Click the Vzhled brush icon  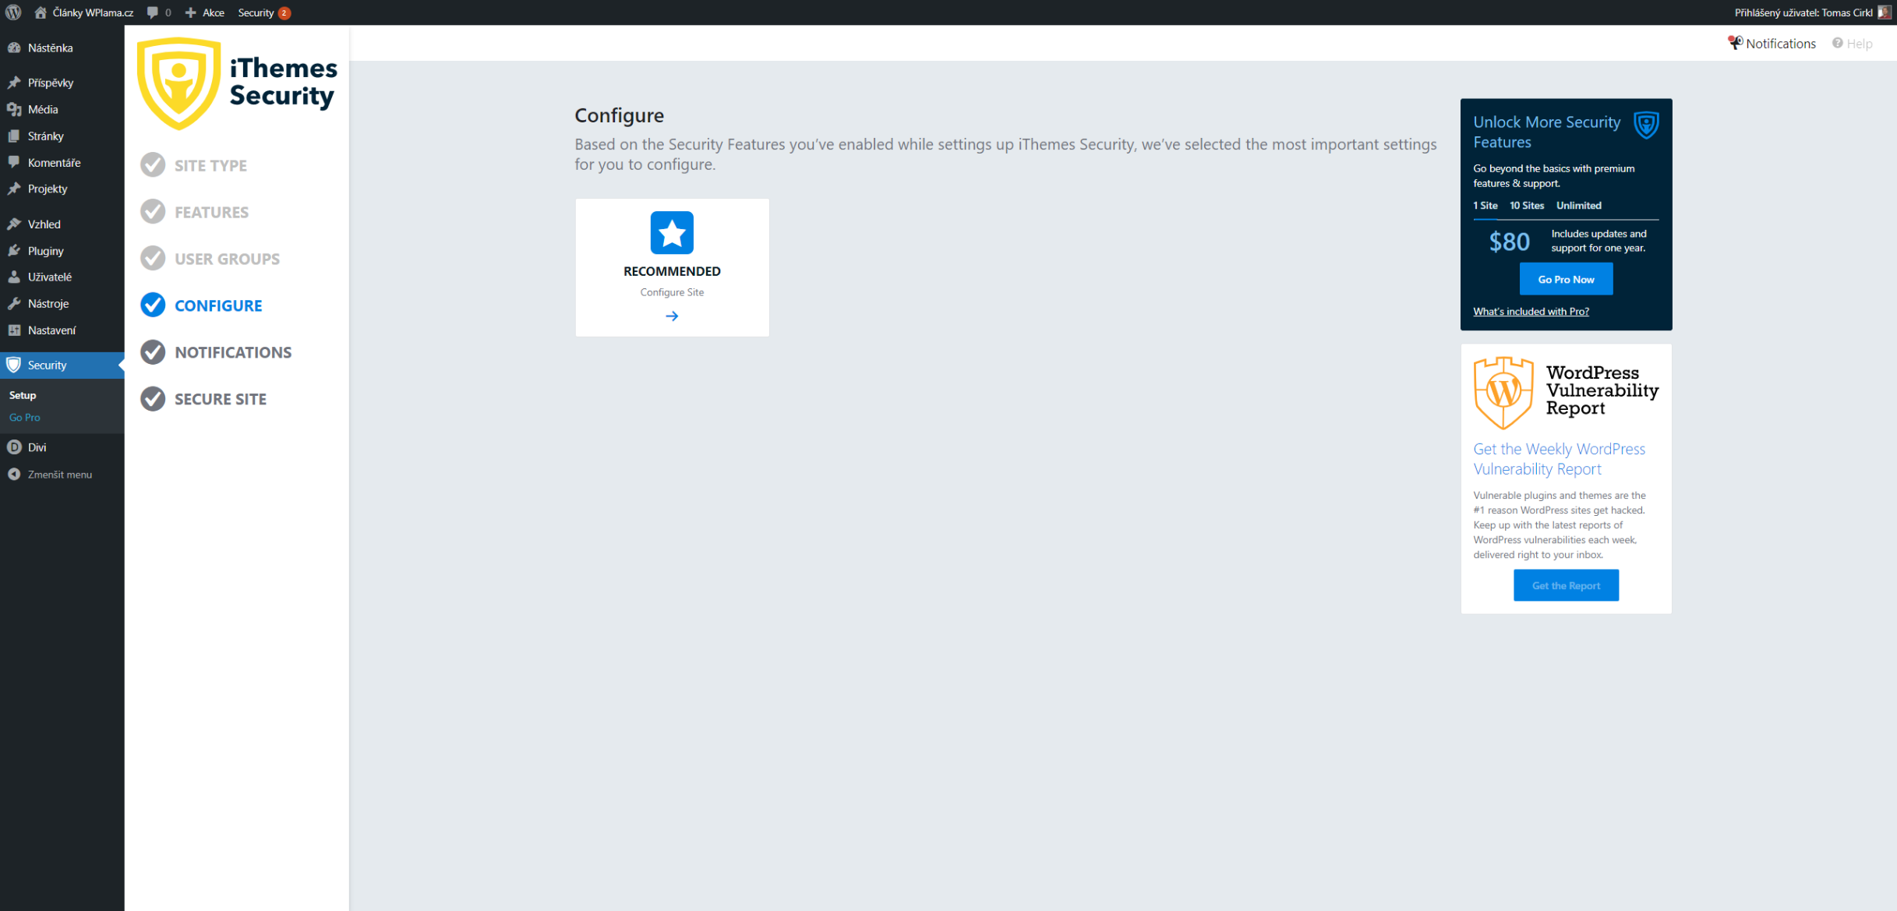pos(14,224)
